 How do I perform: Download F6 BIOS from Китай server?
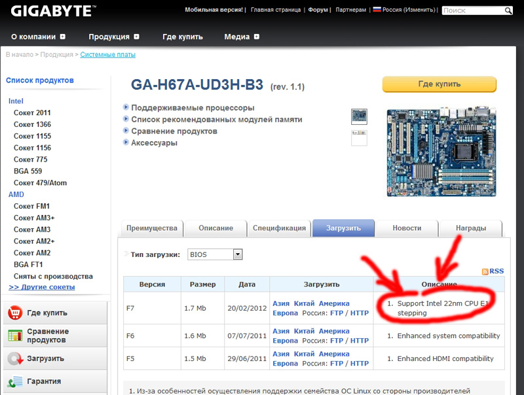pyautogui.click(x=304, y=332)
